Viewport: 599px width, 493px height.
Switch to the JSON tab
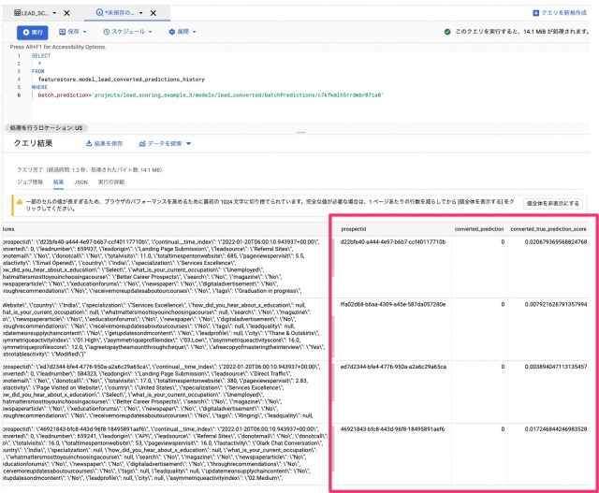[80, 182]
